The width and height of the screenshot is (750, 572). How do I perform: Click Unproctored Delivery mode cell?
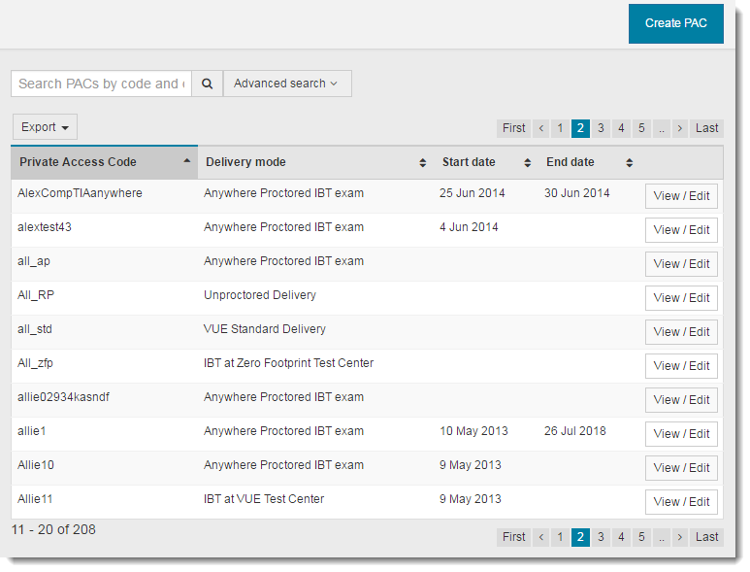(260, 295)
